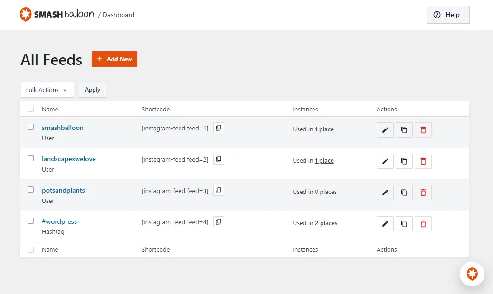Edit the potsandplants feed with pencil icon
Image resolution: width=493 pixels, height=294 pixels.
click(385, 193)
